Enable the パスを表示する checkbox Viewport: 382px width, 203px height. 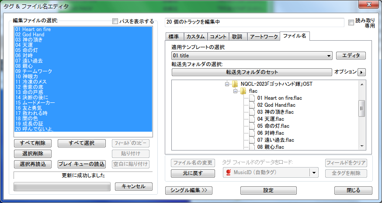pyautogui.click(x=115, y=21)
